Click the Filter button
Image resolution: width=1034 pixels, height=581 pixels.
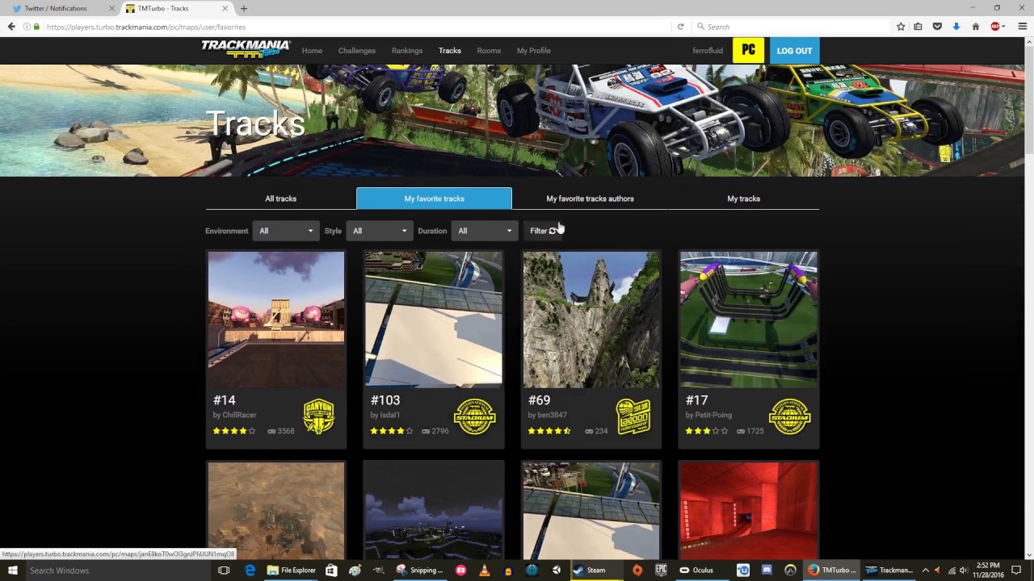pos(543,231)
